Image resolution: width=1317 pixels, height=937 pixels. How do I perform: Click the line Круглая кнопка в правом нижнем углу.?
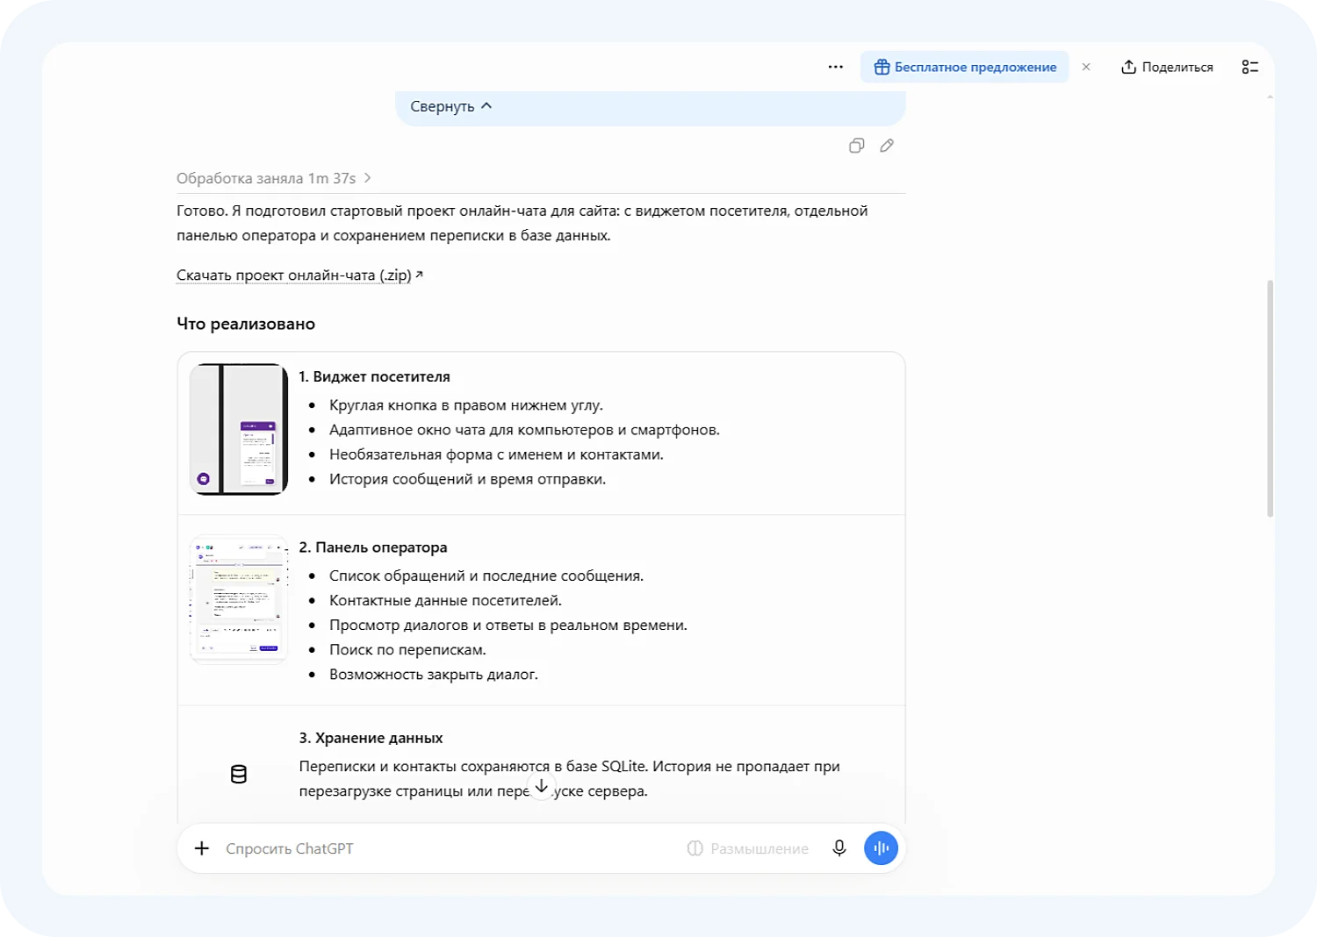coord(466,404)
